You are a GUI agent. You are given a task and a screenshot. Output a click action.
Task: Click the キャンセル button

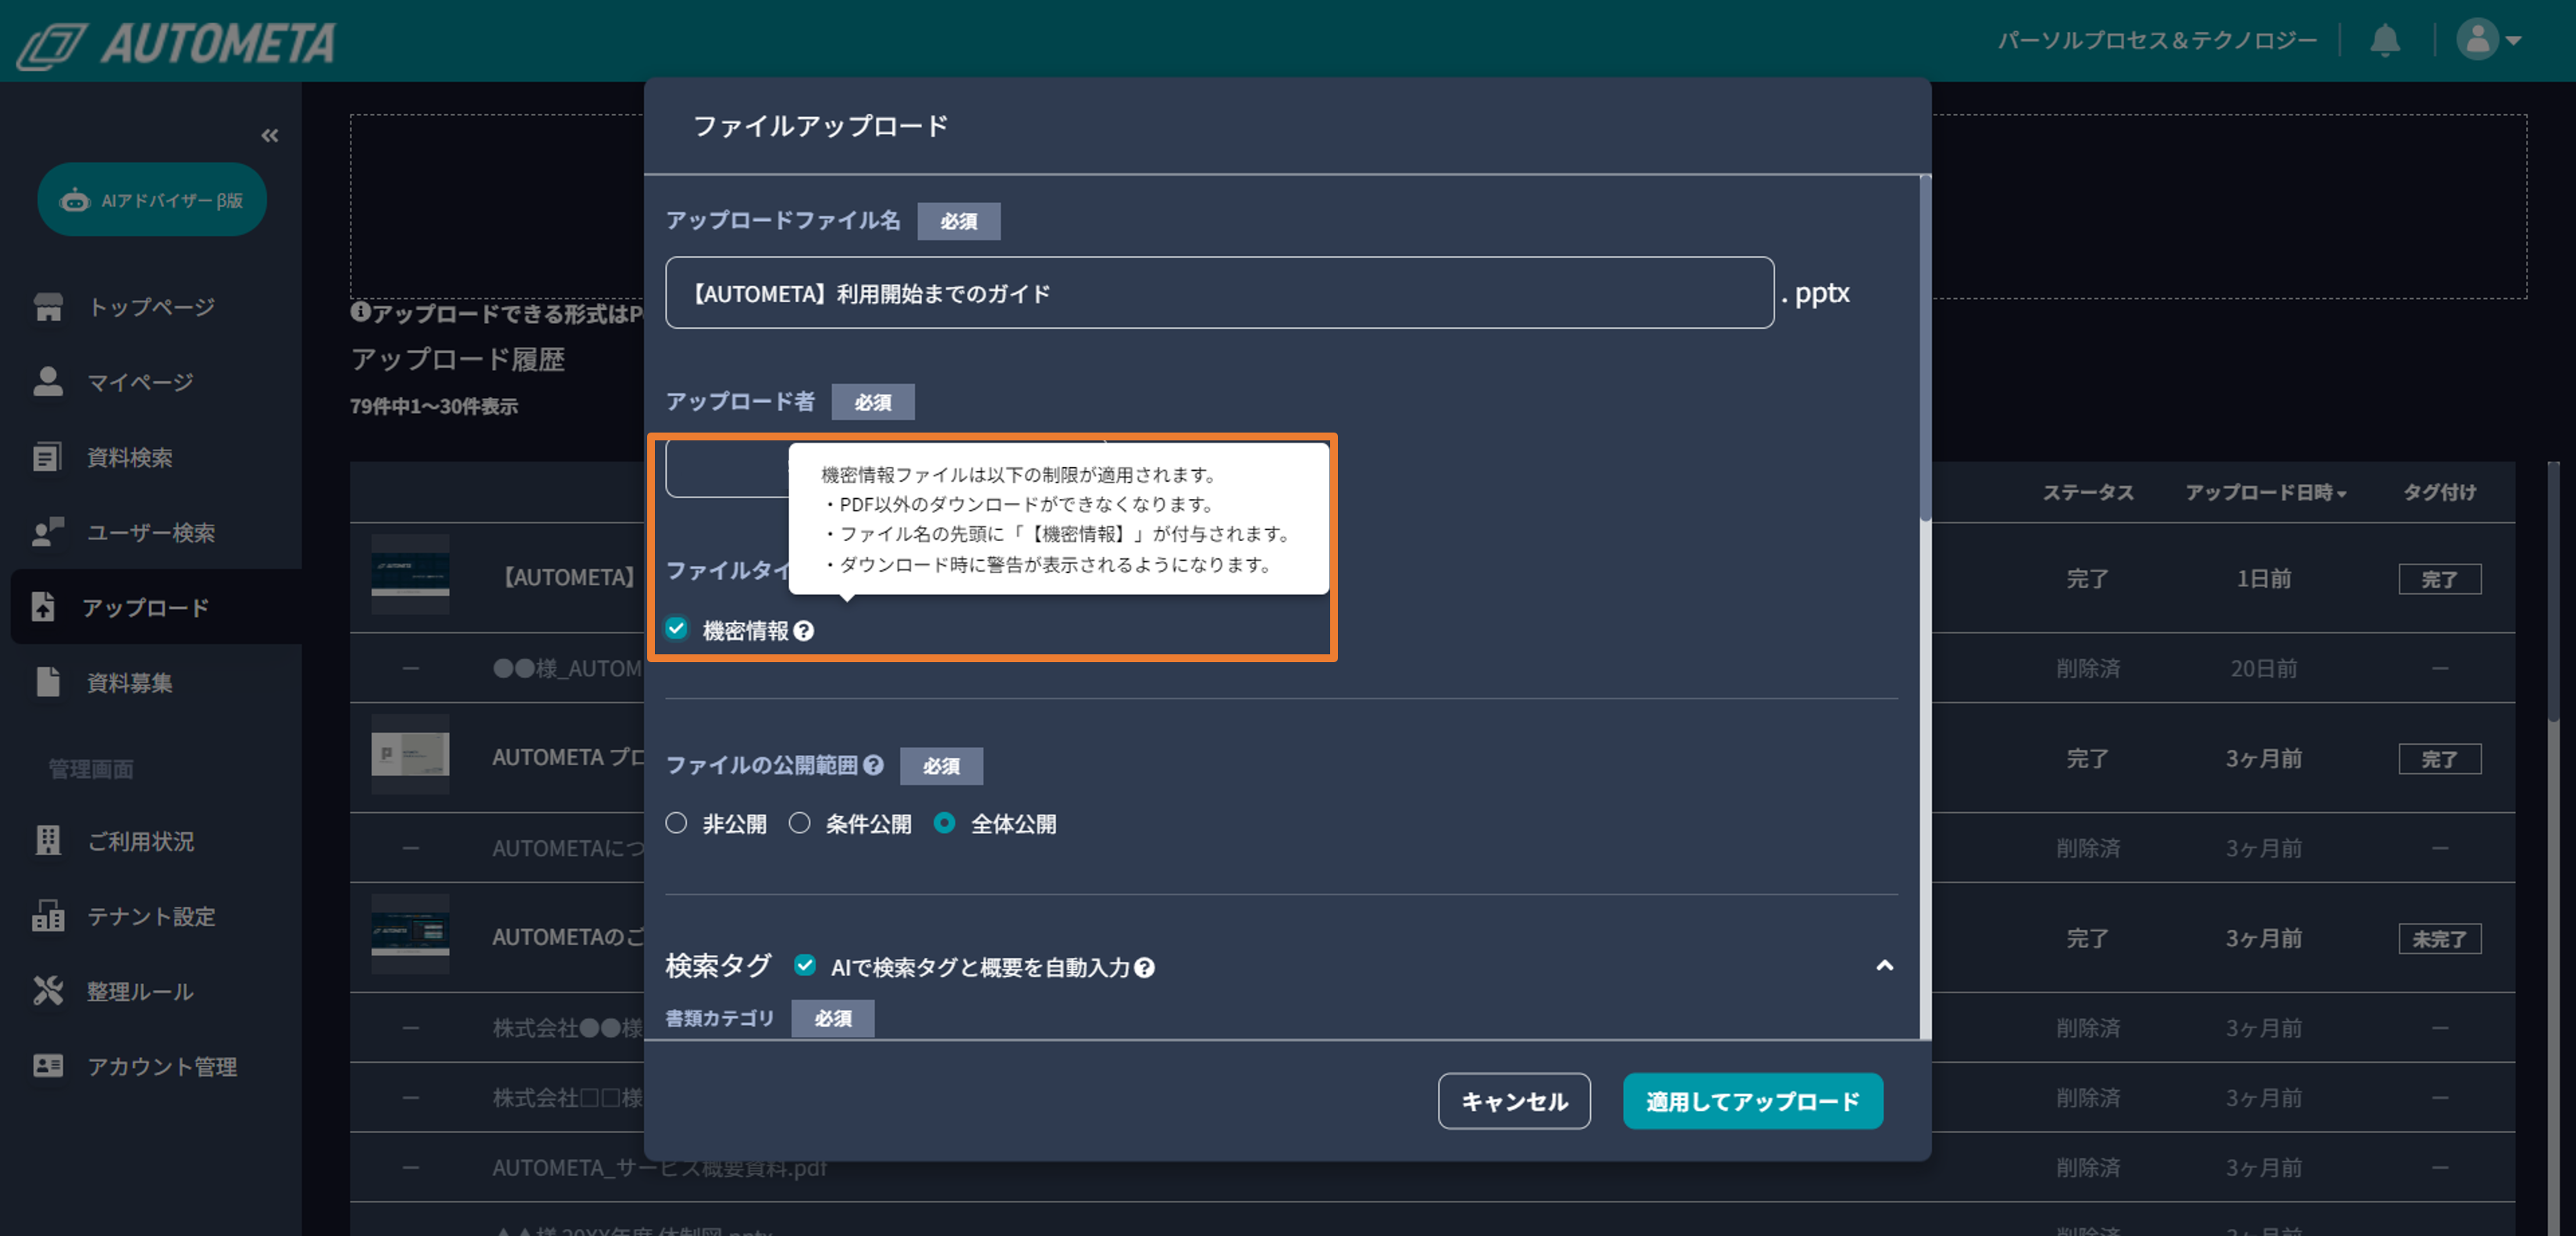pyautogui.click(x=1514, y=1100)
